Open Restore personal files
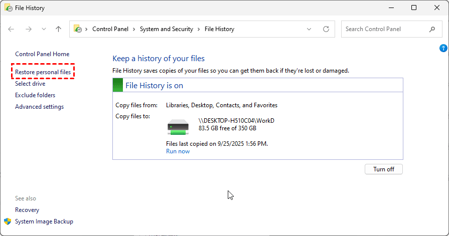 [x=43, y=72]
